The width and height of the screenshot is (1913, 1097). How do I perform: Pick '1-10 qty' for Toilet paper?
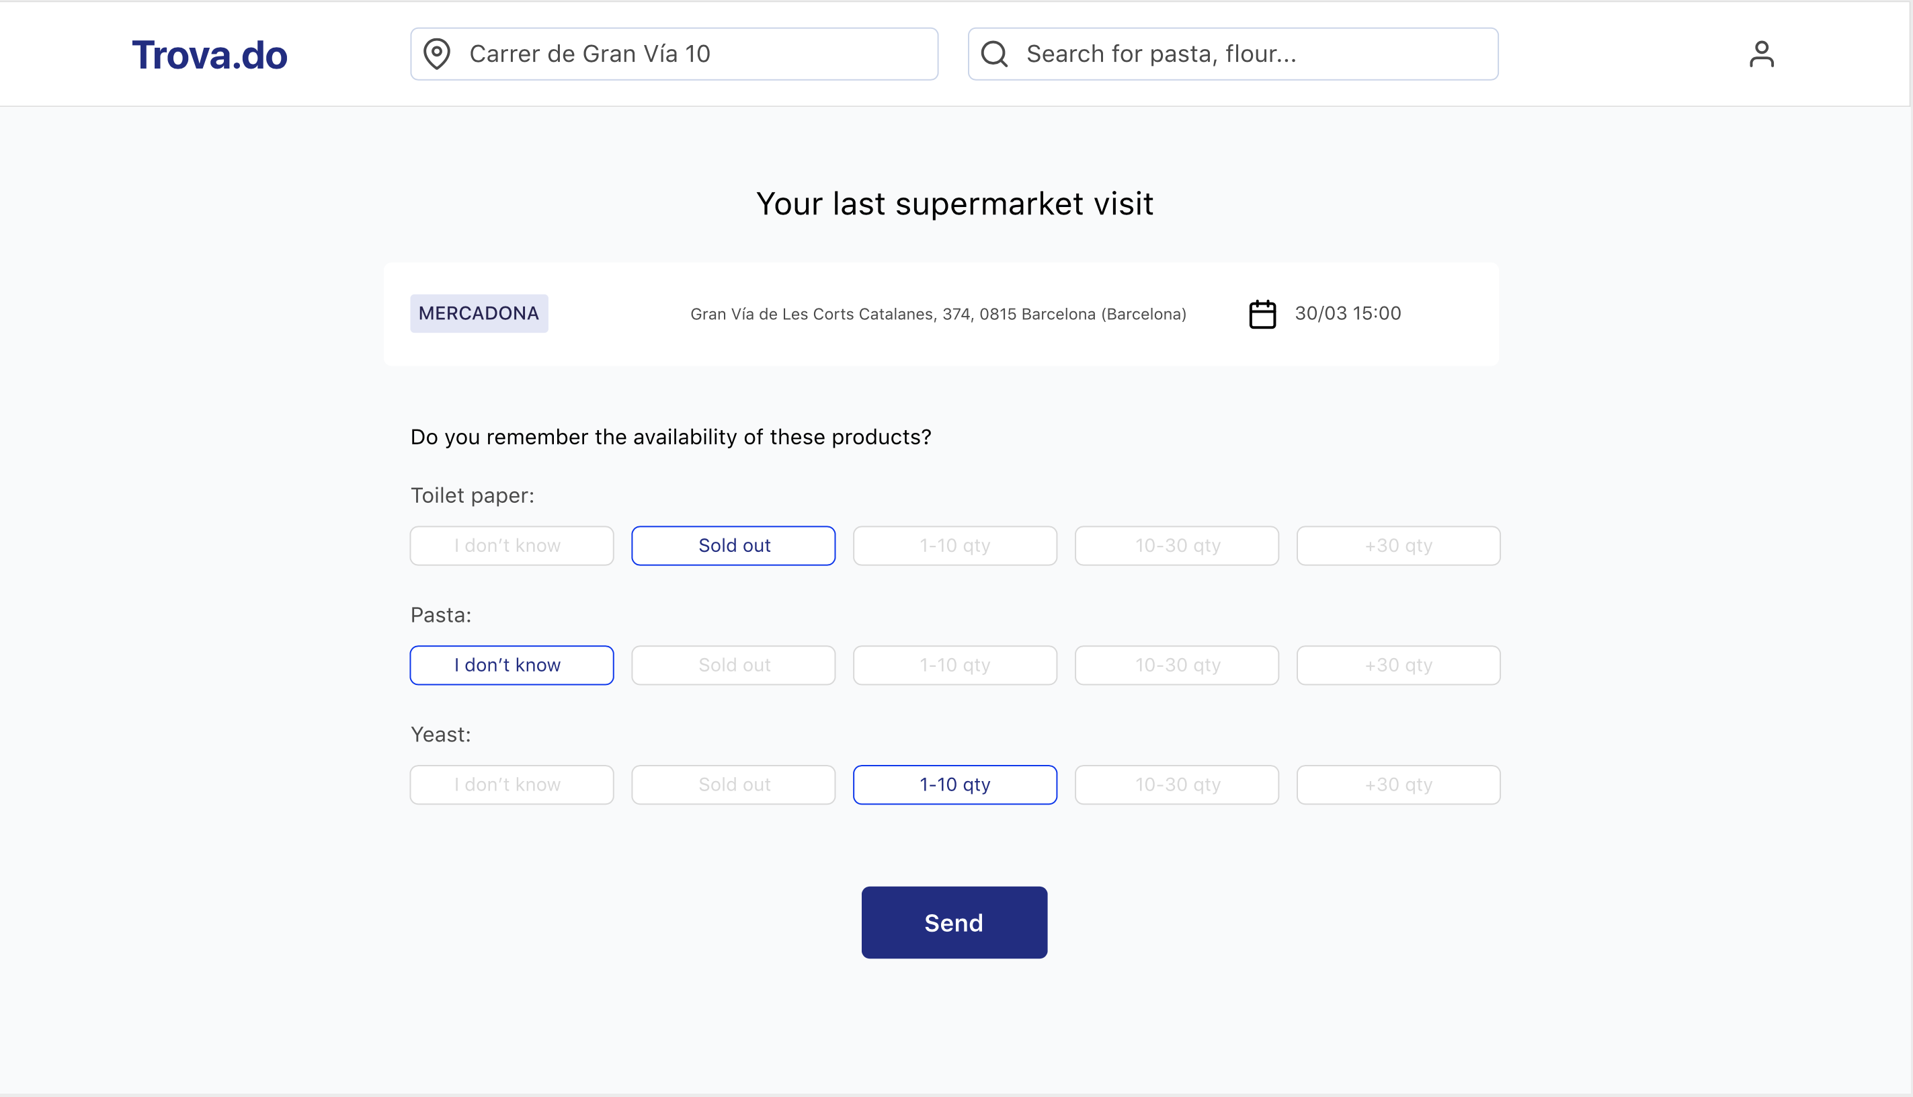pos(954,546)
